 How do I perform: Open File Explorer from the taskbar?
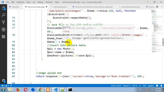(10, 90)
